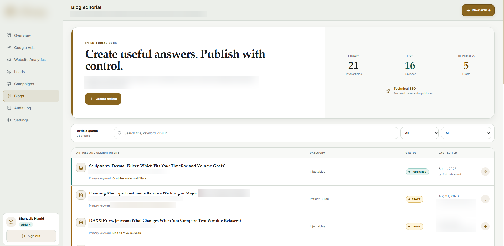Click the Blogs book icon
This screenshot has height=246, width=504.
[x=9, y=96]
